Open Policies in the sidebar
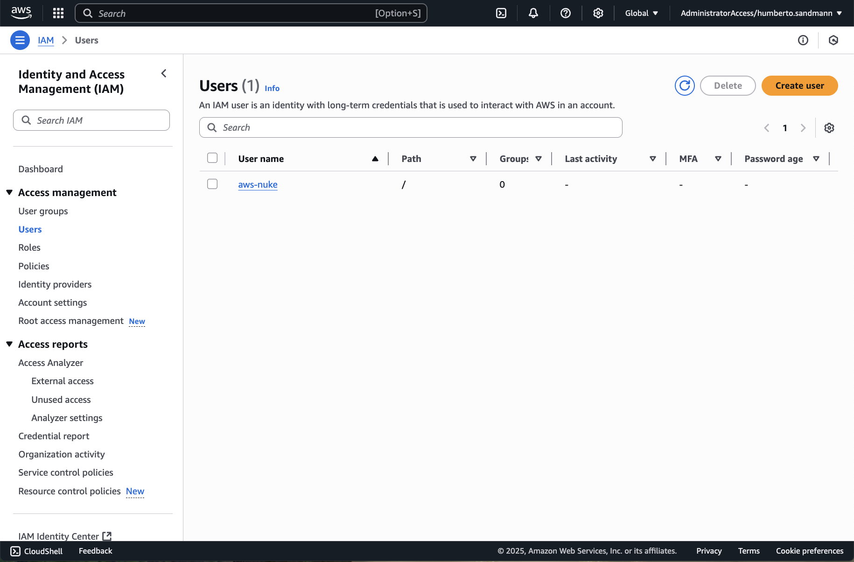Viewport: 854px width, 562px height. 34,266
